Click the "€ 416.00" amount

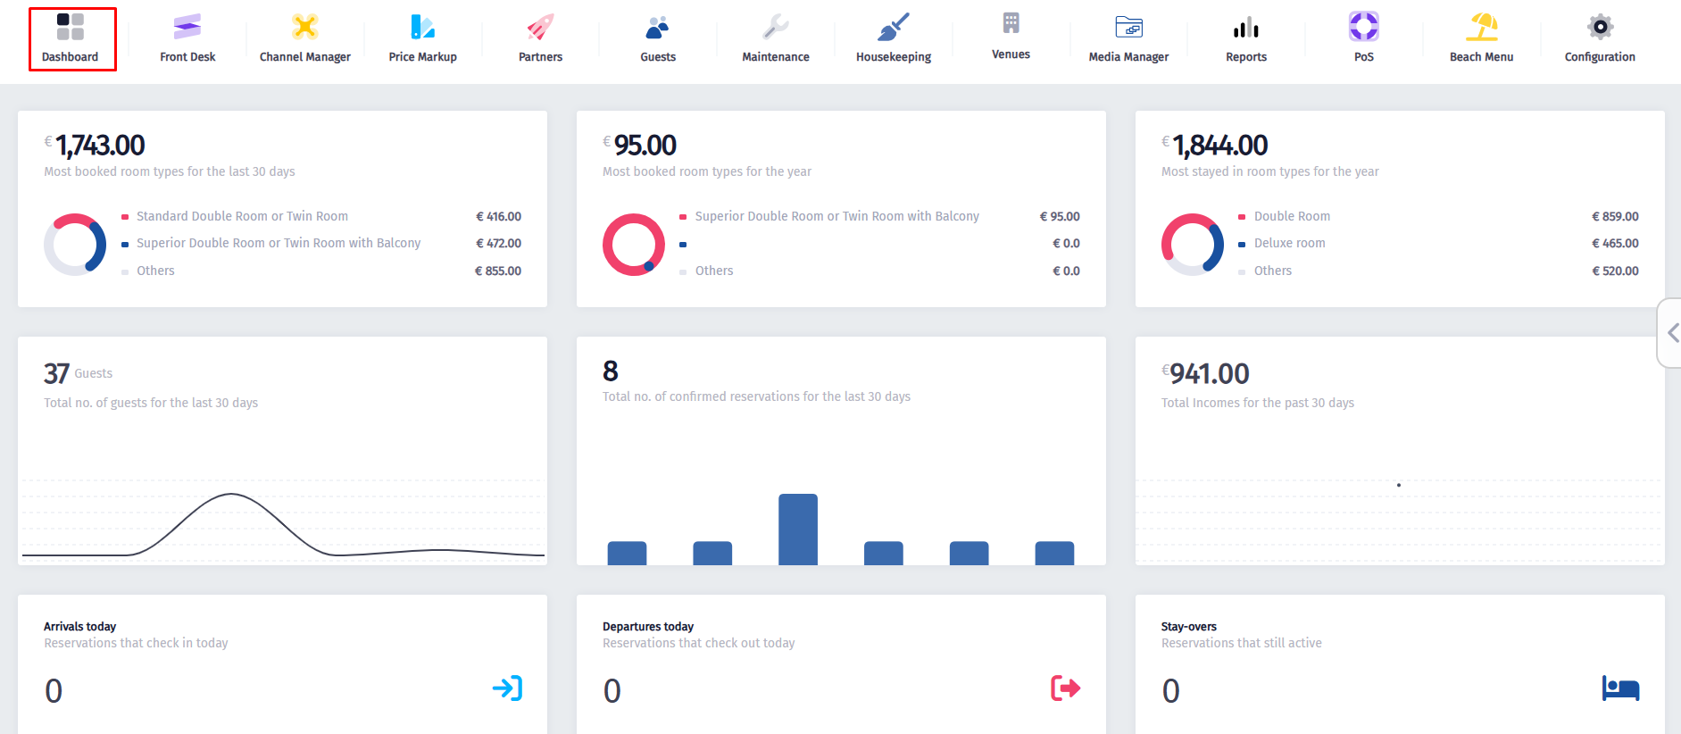tap(498, 216)
